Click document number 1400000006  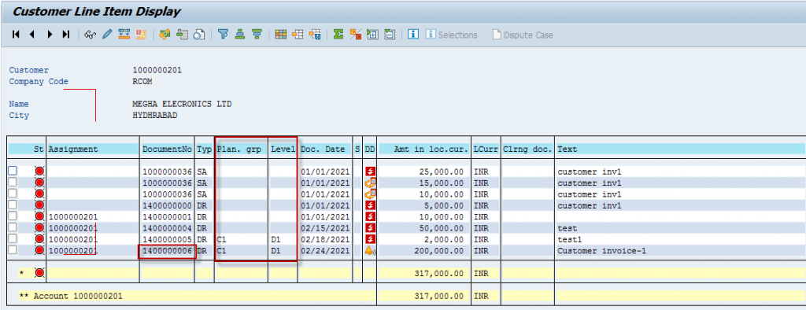pyautogui.click(x=167, y=251)
